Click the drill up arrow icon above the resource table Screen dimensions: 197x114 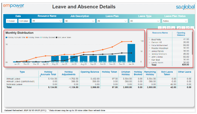[160, 28]
